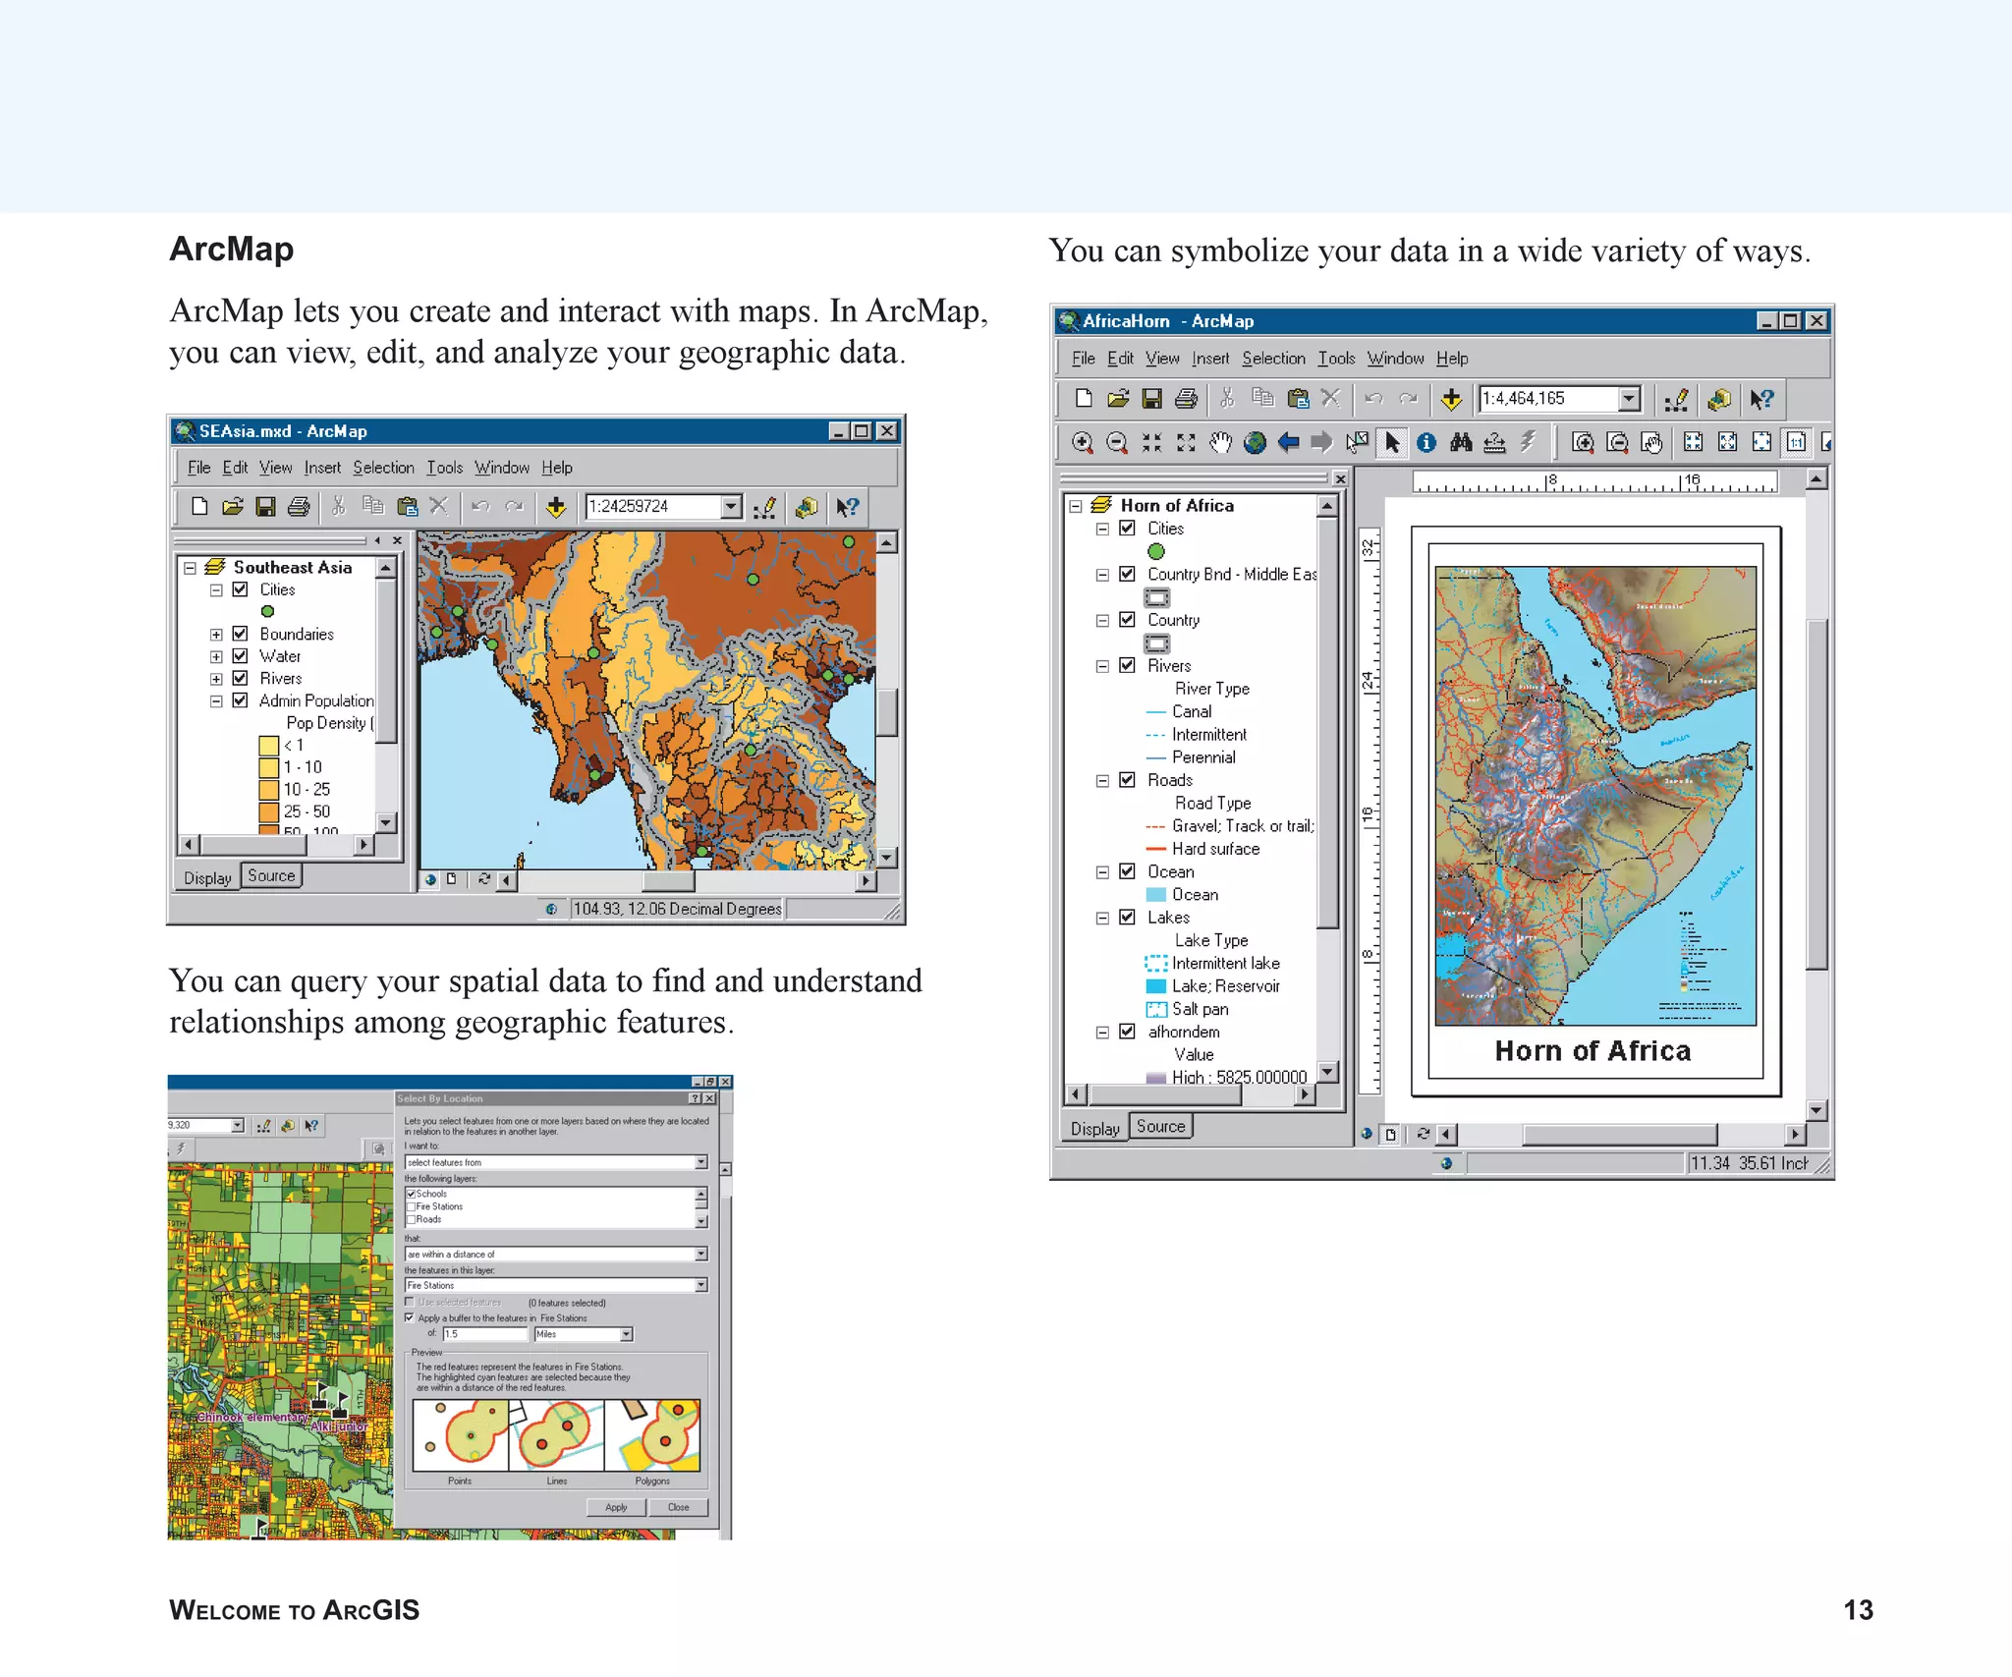
Task: Click the buffer distance field showing 1.5
Action: (x=484, y=1334)
